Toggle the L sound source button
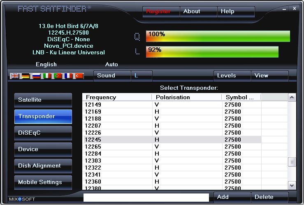The height and width of the screenshot is (205, 304). click(142, 76)
